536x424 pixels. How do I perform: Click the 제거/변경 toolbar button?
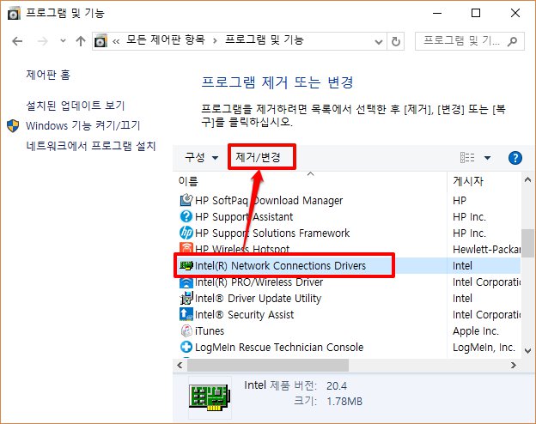pyautogui.click(x=258, y=157)
